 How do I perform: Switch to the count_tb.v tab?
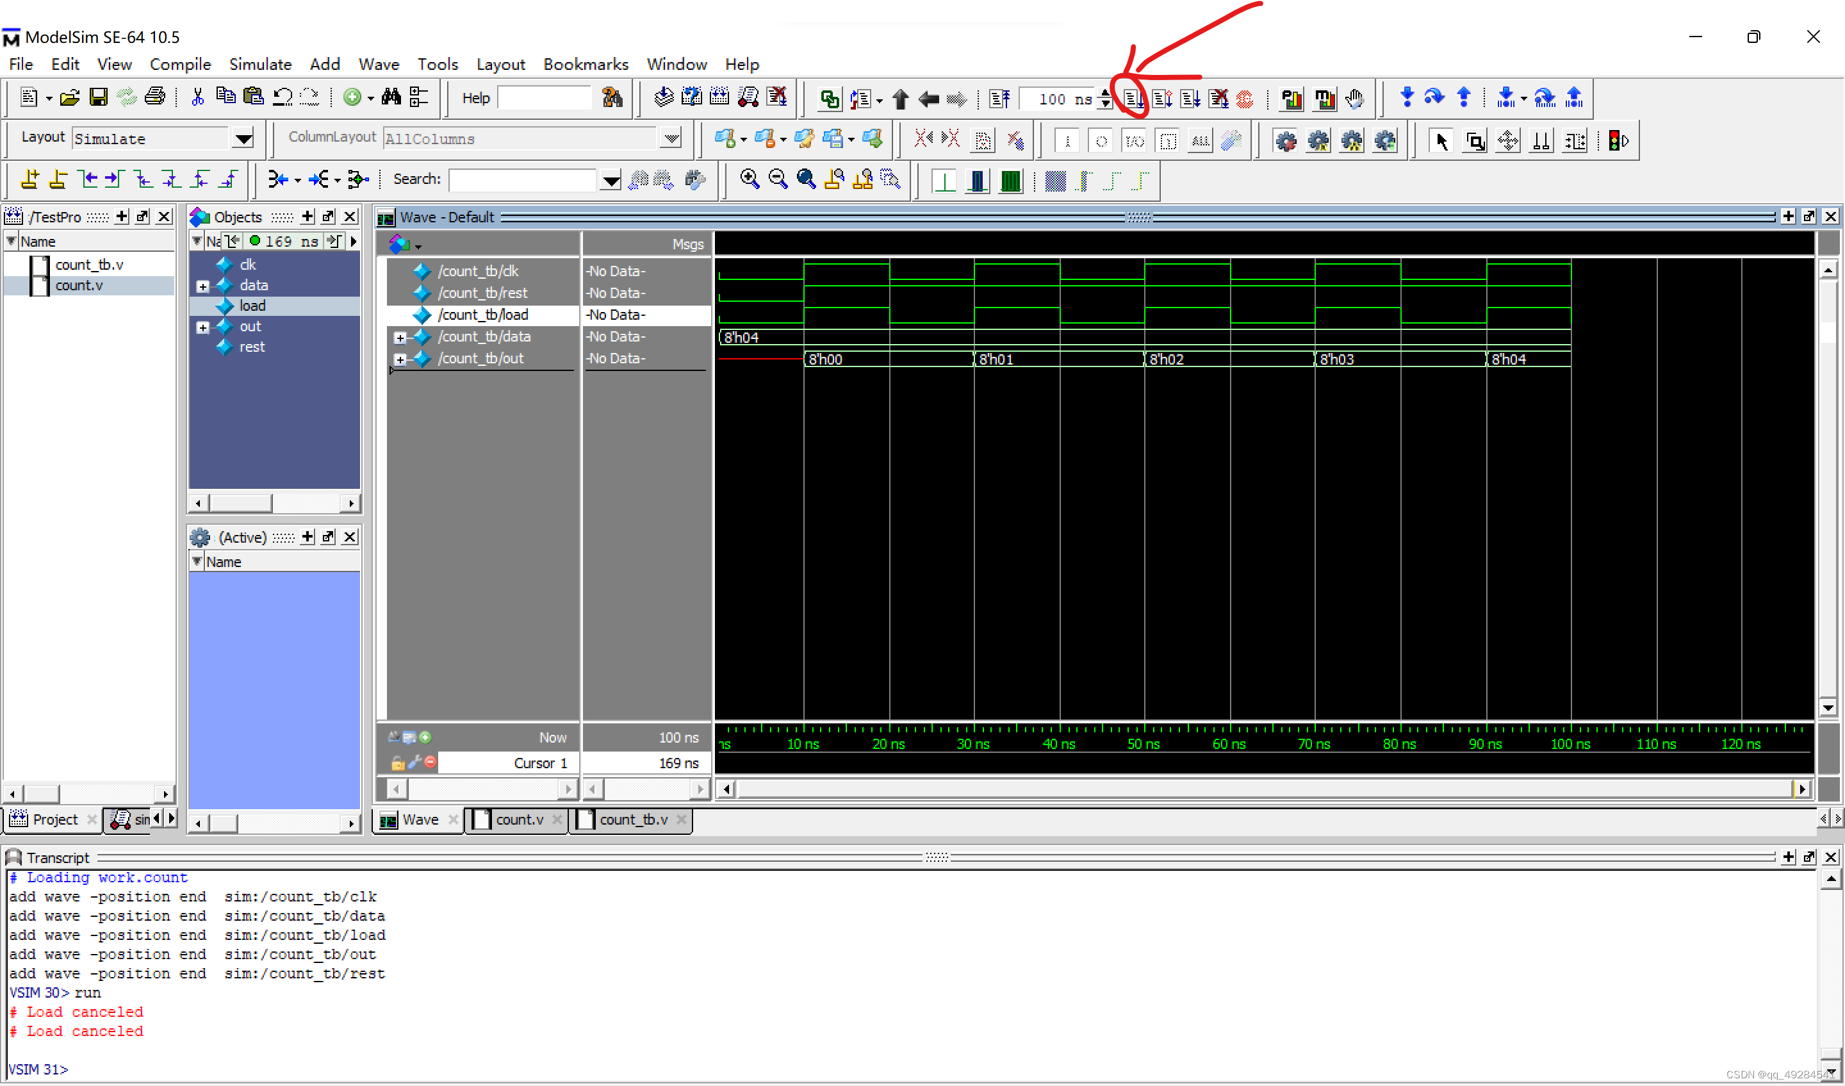point(634,819)
